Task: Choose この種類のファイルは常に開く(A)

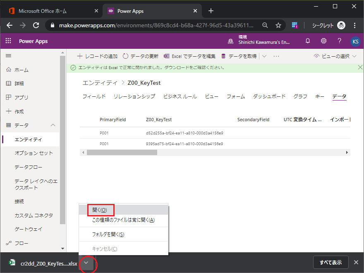Action: point(123,220)
